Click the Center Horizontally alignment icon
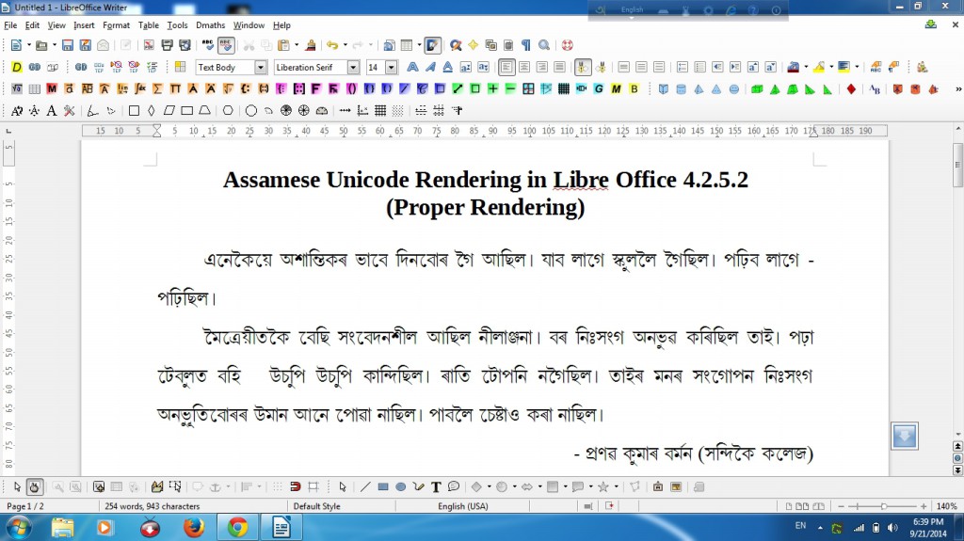The image size is (964, 541). 524,68
